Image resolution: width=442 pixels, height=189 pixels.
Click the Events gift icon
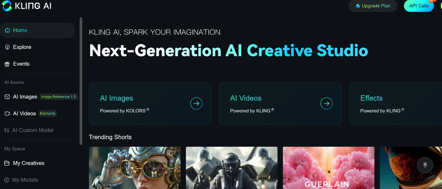click(x=7, y=64)
